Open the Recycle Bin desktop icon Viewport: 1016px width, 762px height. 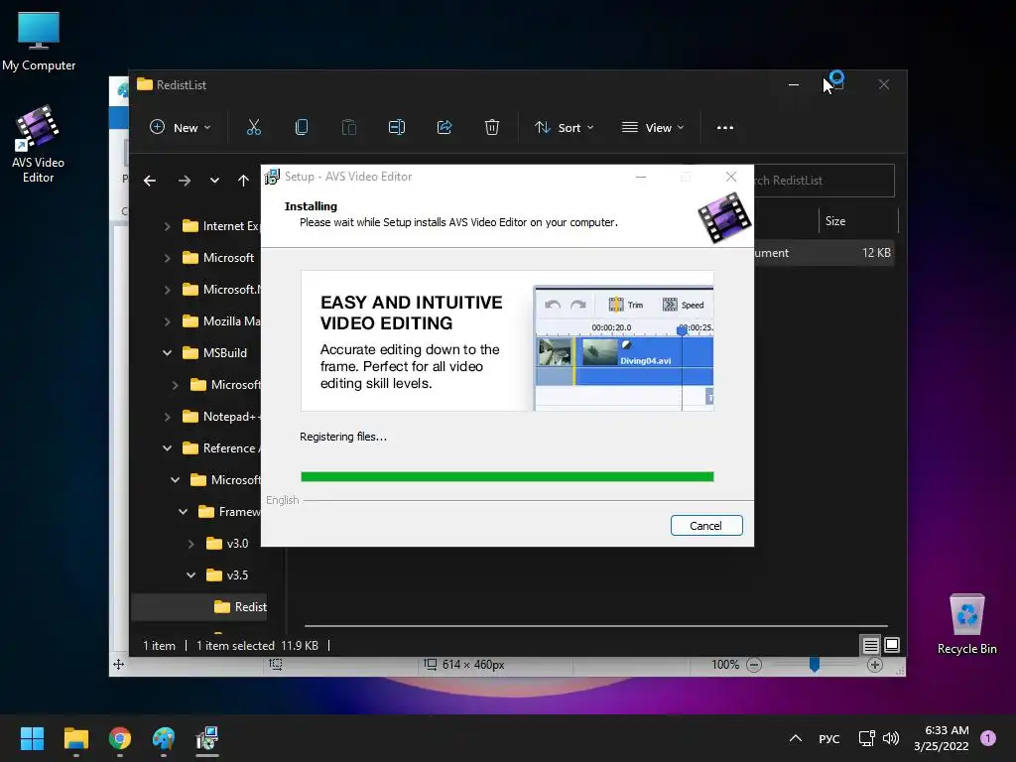click(966, 625)
